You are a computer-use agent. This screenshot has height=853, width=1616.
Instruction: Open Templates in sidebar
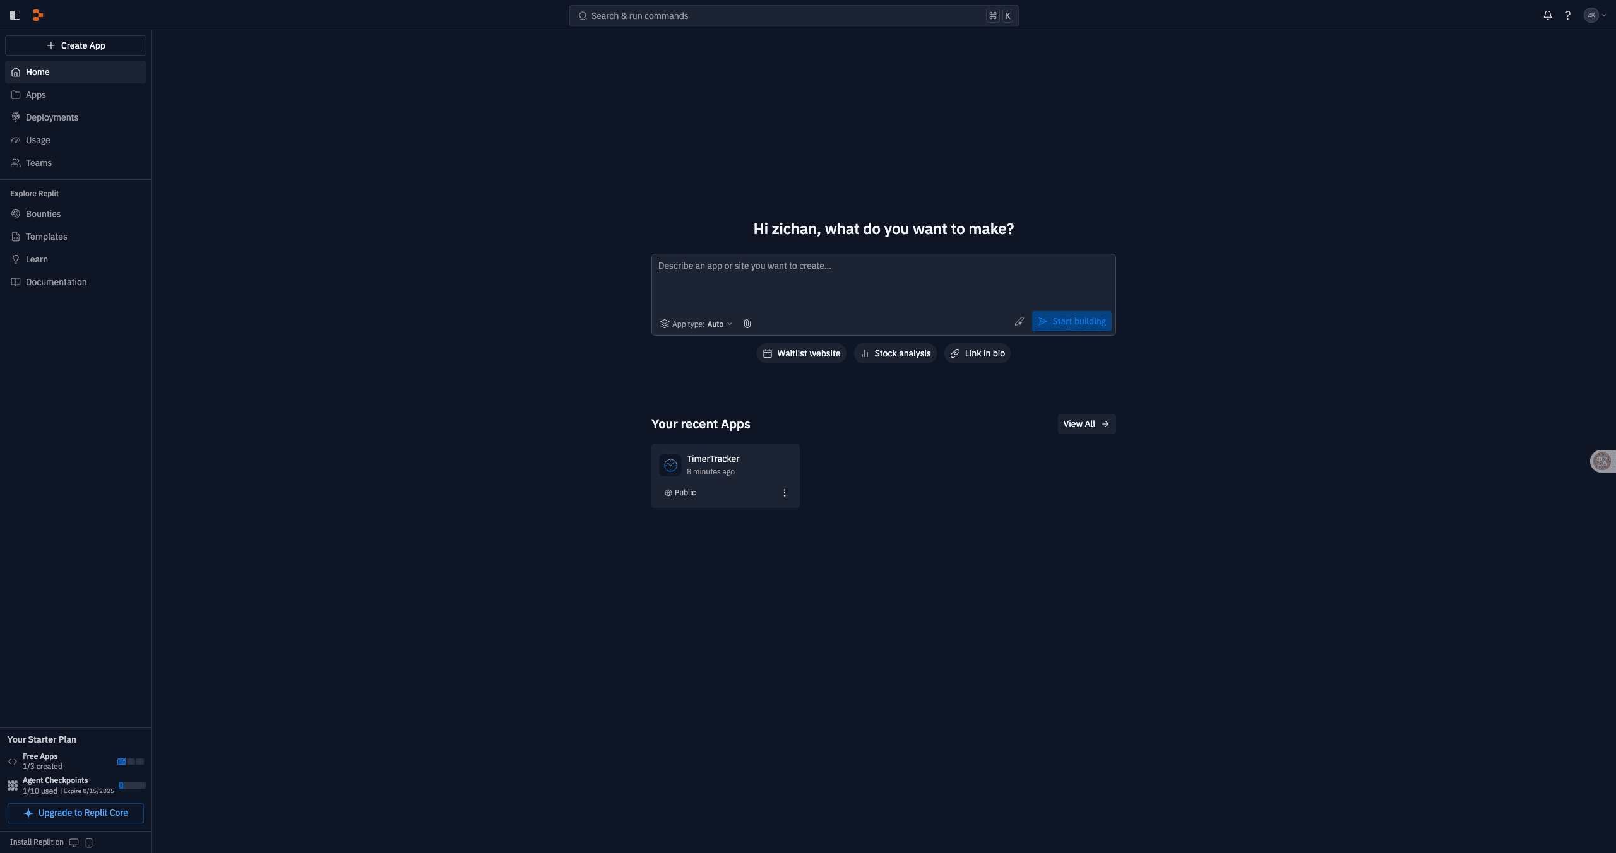(x=76, y=237)
